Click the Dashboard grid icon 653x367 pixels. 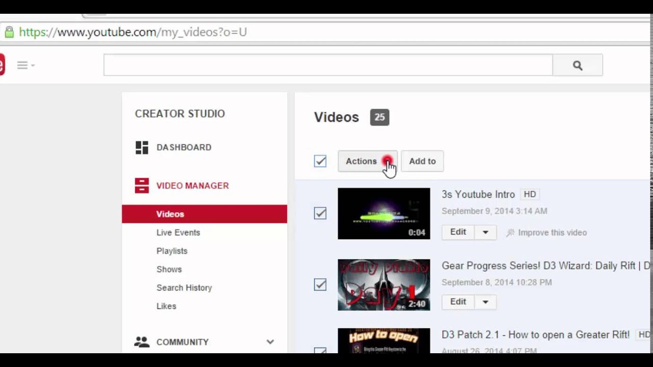pyautogui.click(x=141, y=147)
